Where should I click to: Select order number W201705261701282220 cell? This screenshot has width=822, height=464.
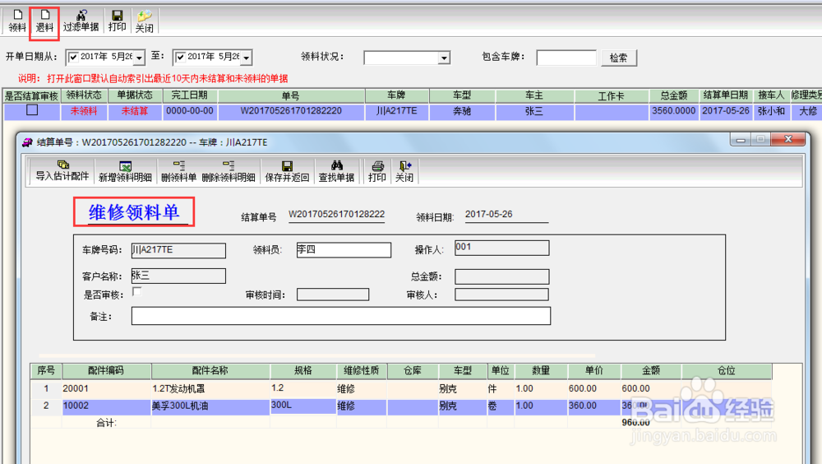(291, 111)
